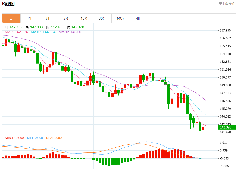
Task: Click the K线图 title heading
Action: click(8, 4)
